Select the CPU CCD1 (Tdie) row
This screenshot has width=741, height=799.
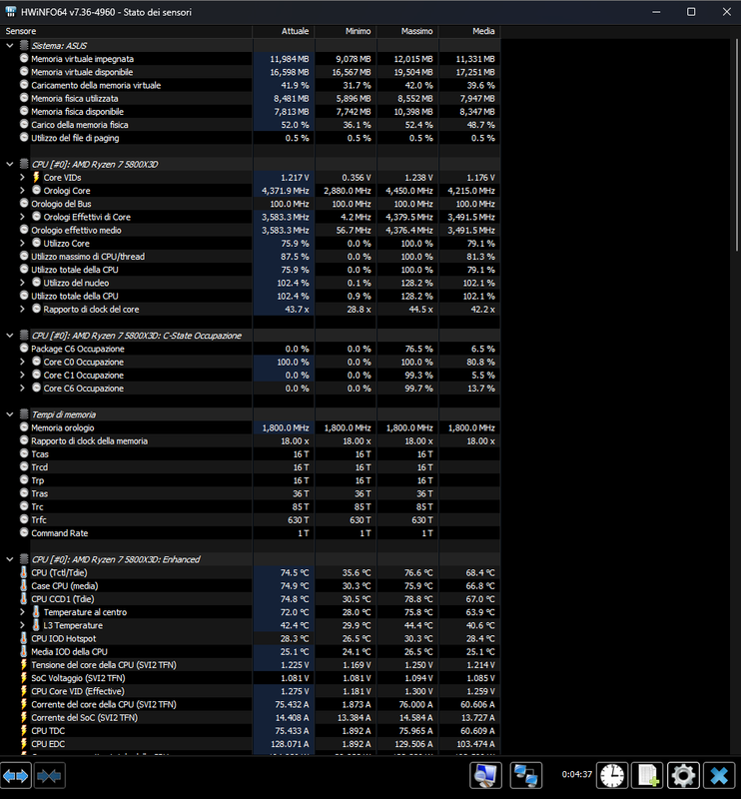coord(250,599)
